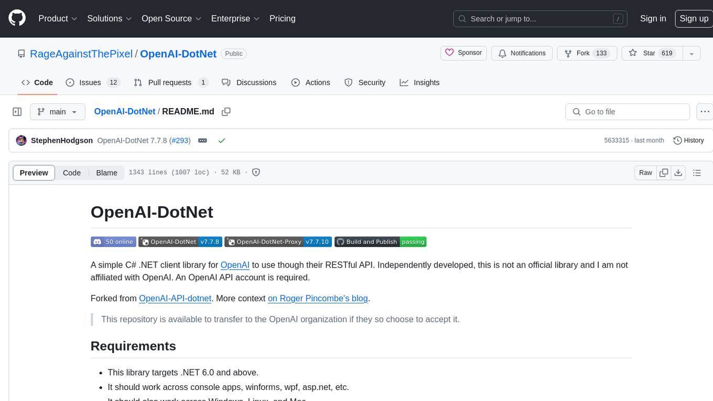This screenshot has width=713, height=401.
Task: Click the Sponsor heart icon
Action: 449,52
